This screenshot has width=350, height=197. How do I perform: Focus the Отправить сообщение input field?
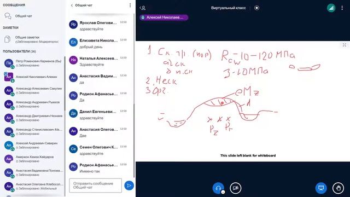[95, 186]
